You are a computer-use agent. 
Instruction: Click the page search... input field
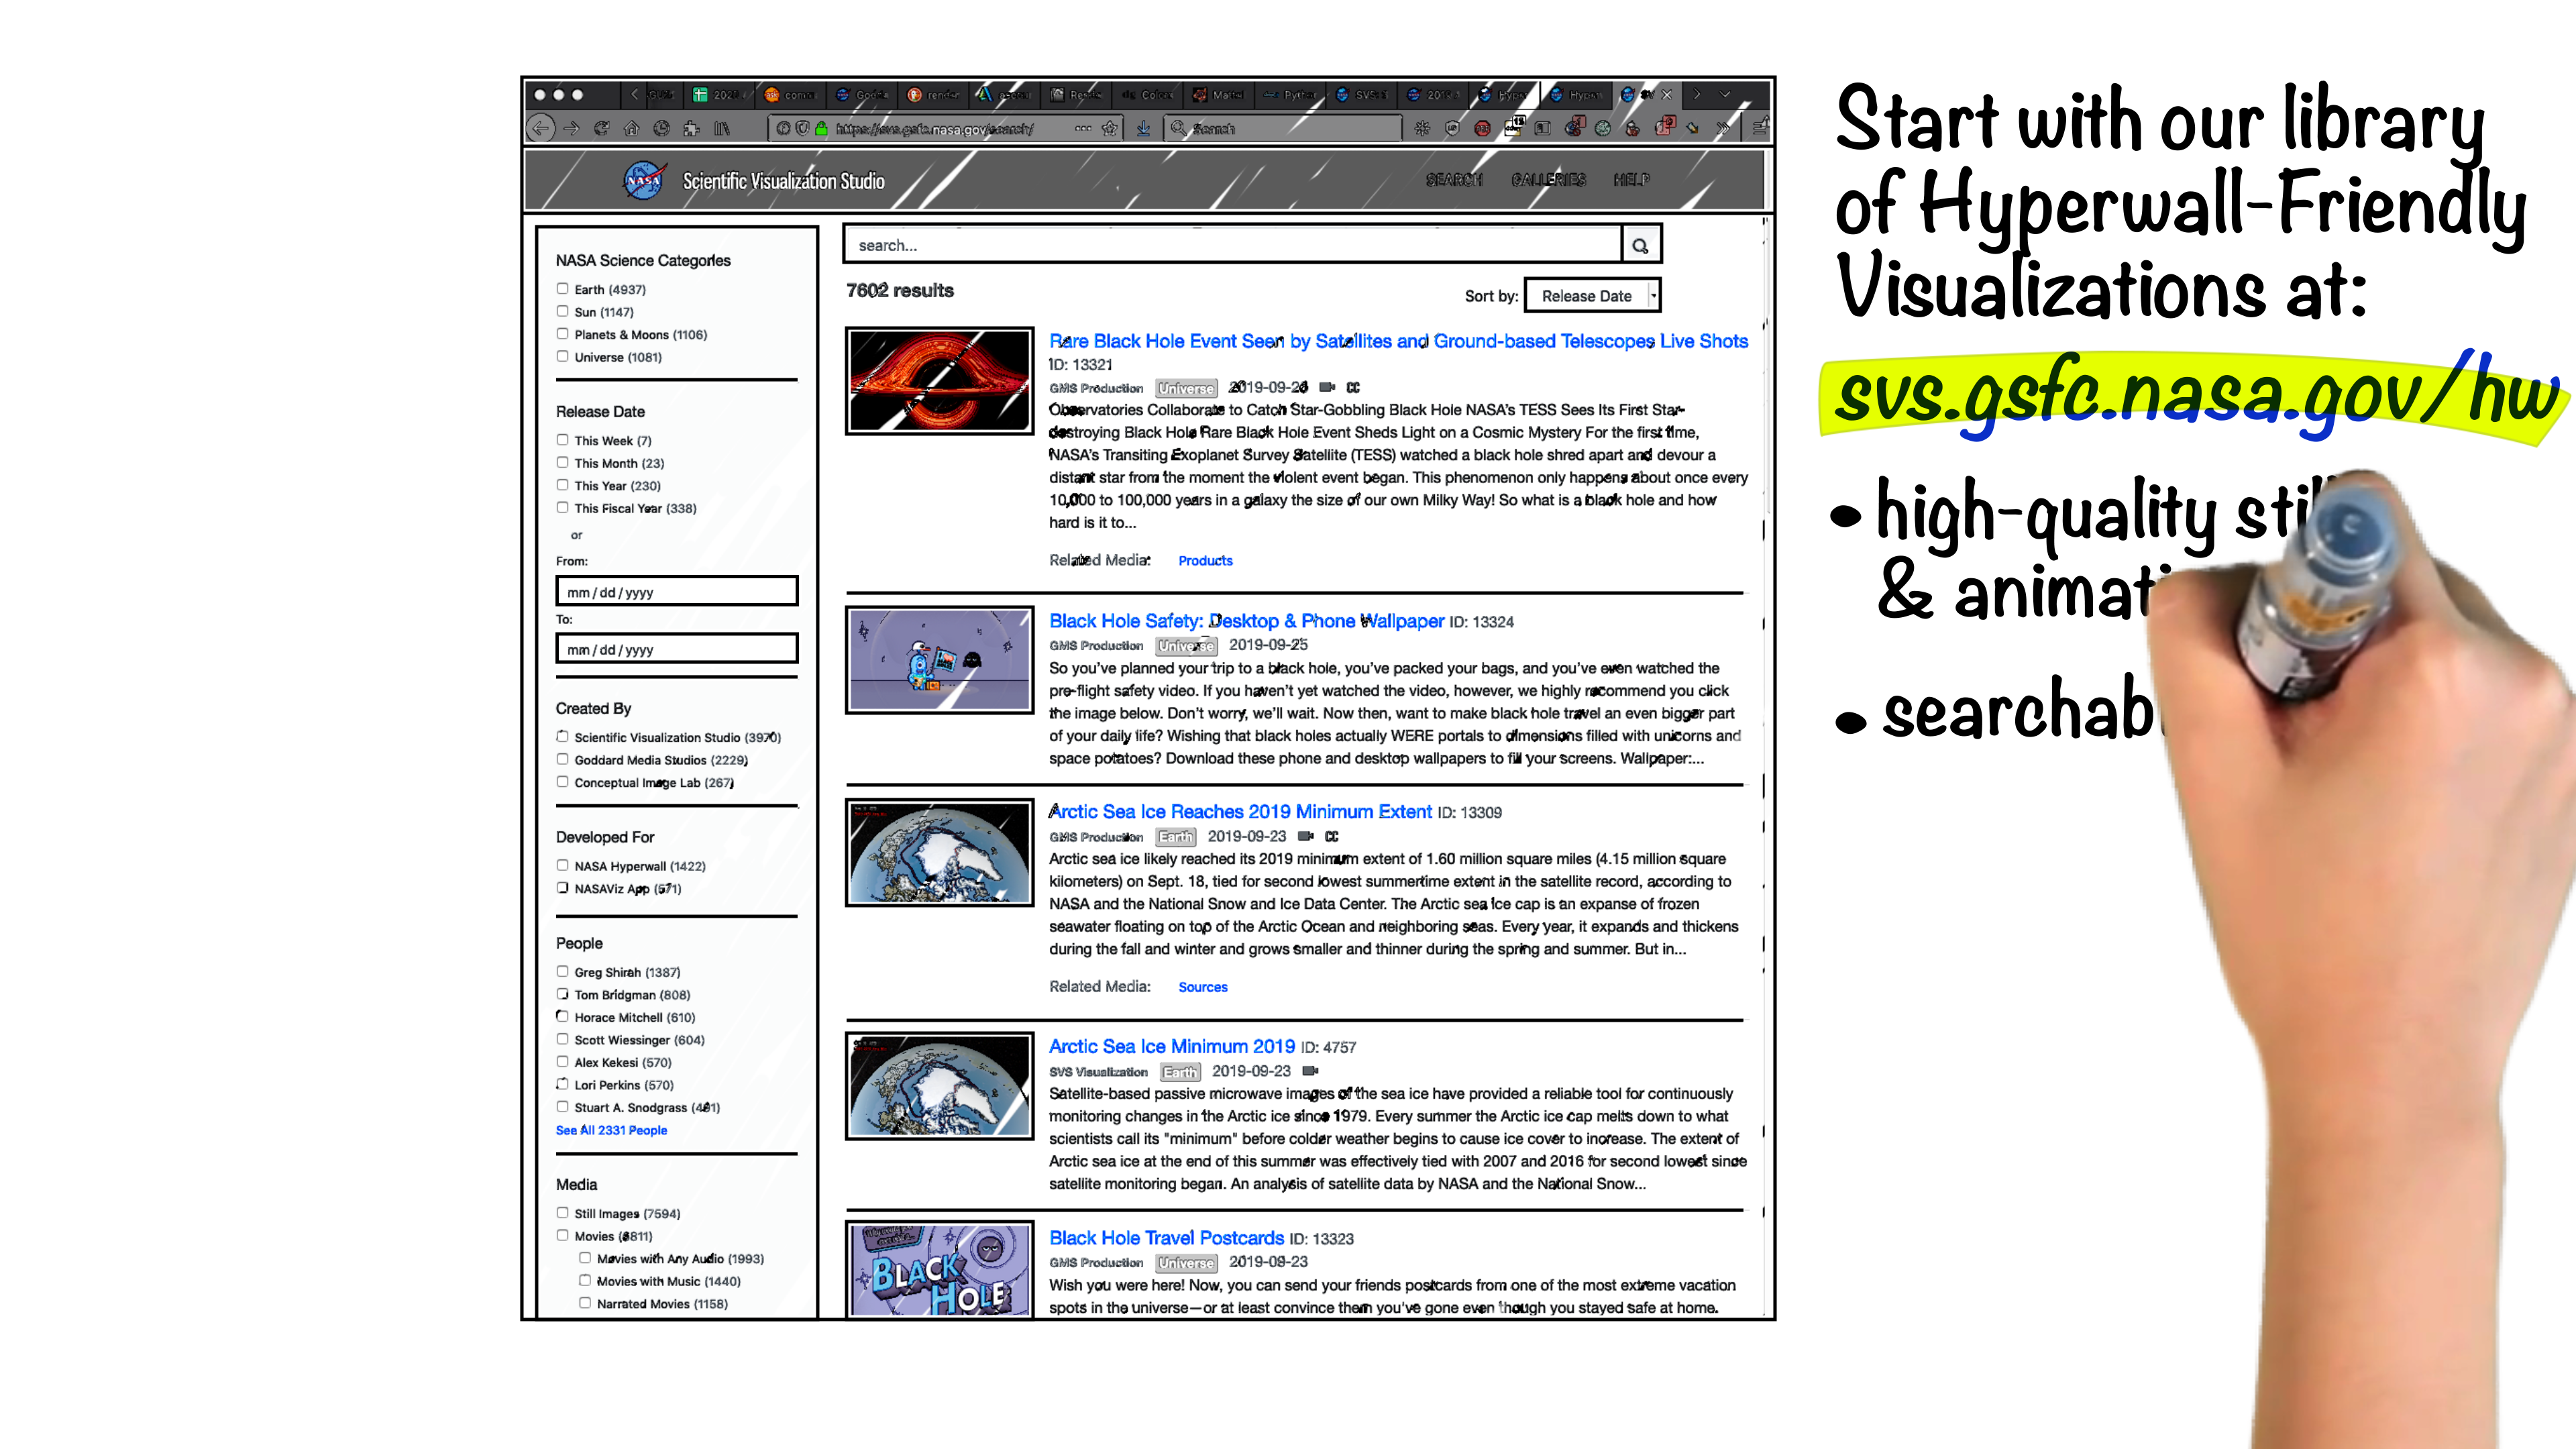tap(1233, 245)
